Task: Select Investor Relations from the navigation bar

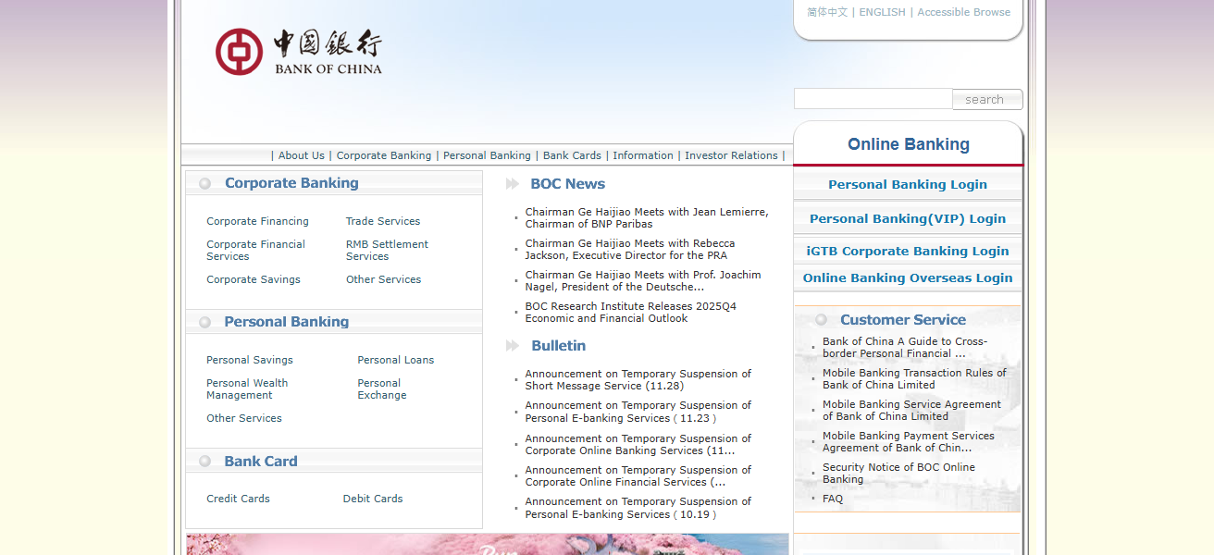Action: tap(731, 154)
